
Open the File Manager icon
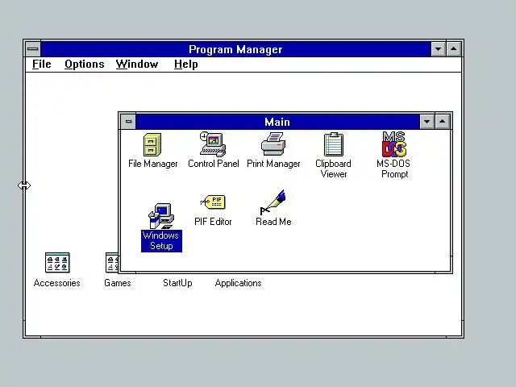(x=152, y=145)
